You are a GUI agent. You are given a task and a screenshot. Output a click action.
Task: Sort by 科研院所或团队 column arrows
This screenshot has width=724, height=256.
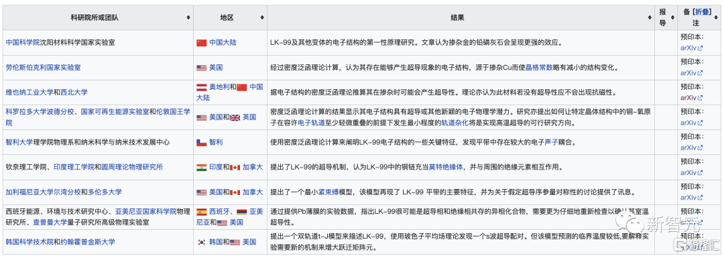pyautogui.click(x=188, y=17)
